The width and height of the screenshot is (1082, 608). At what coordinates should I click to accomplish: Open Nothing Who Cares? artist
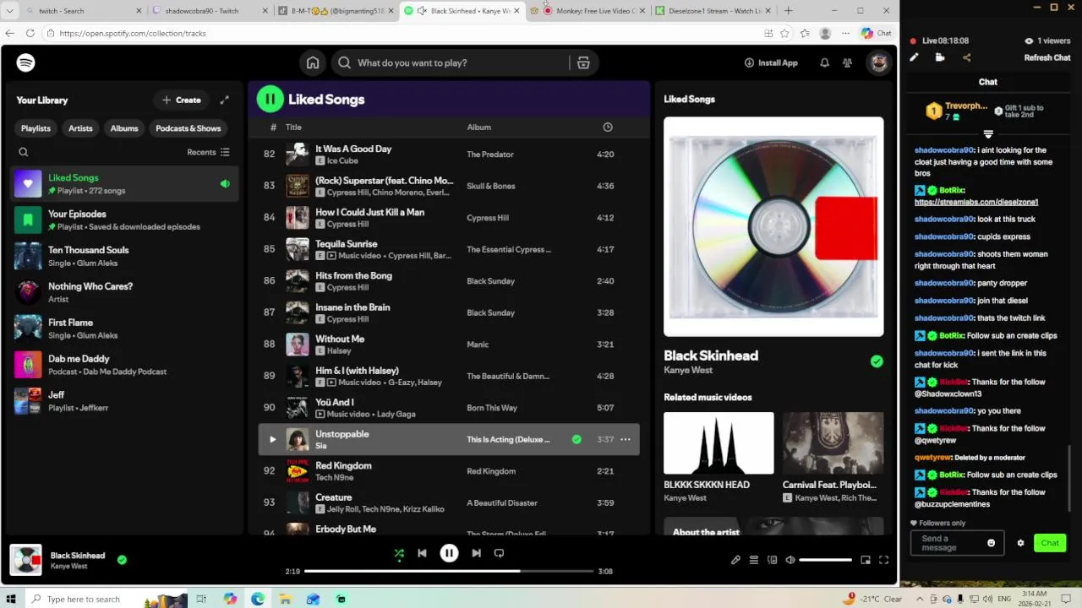(125, 292)
